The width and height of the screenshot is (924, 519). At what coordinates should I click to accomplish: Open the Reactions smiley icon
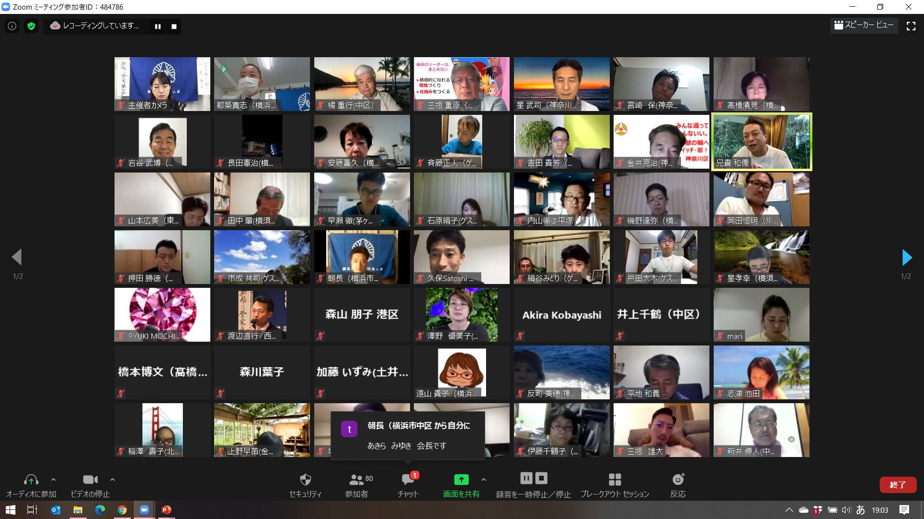678,480
